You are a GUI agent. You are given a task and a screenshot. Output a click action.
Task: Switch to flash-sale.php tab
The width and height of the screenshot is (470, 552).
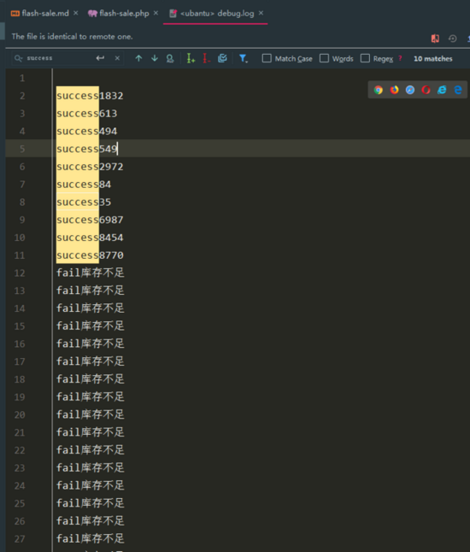tap(119, 14)
